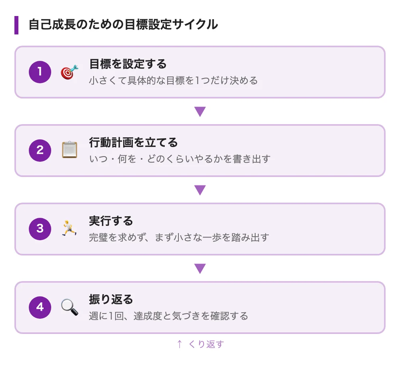Click the magnifying glass icon
Image resolution: width=400 pixels, height=370 pixels.
(69, 307)
